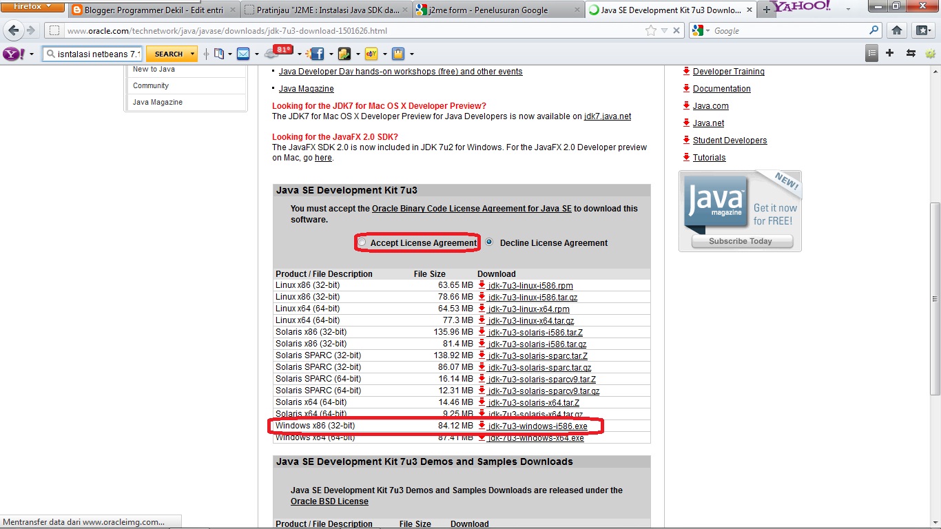
Task: Download jdk-7u3-solaris-sparc.tar.Z file
Action: click(x=538, y=356)
